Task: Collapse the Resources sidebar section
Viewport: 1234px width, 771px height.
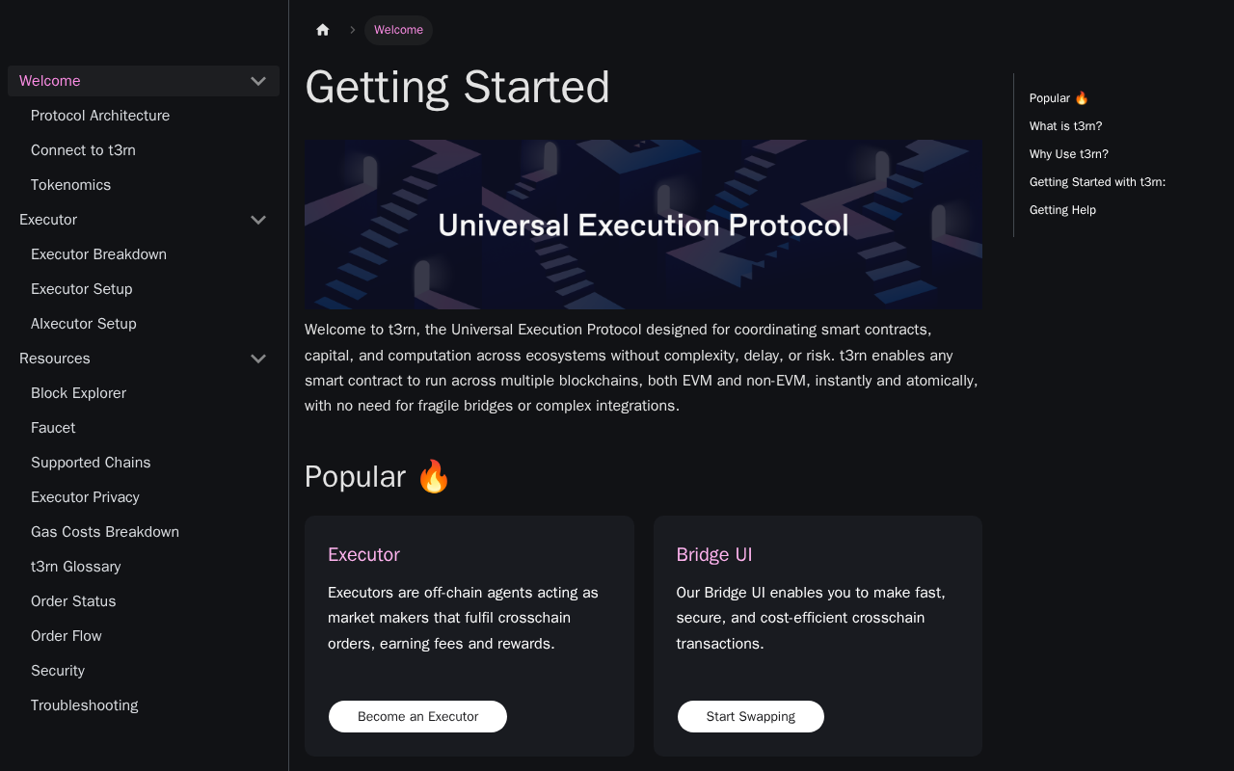Action: click(258, 359)
